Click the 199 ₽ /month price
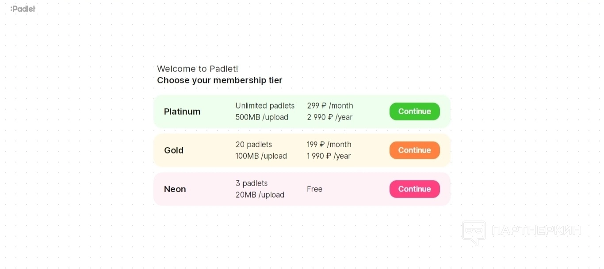This screenshot has height=269, width=604. 329,145
